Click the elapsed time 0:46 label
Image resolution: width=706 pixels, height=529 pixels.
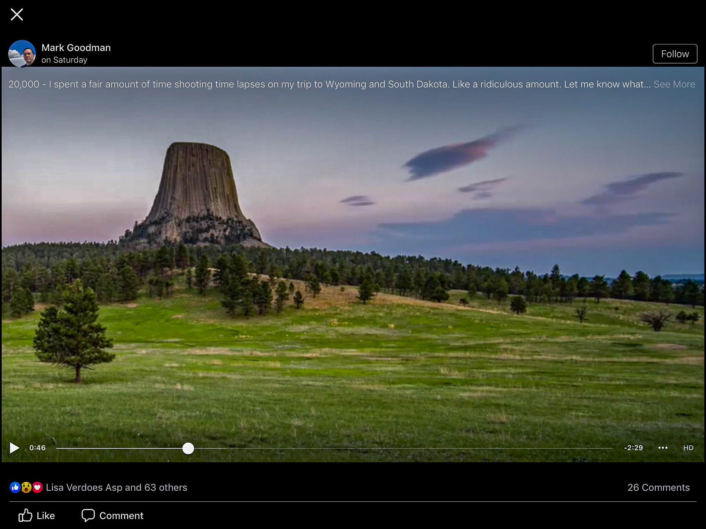[x=38, y=448]
